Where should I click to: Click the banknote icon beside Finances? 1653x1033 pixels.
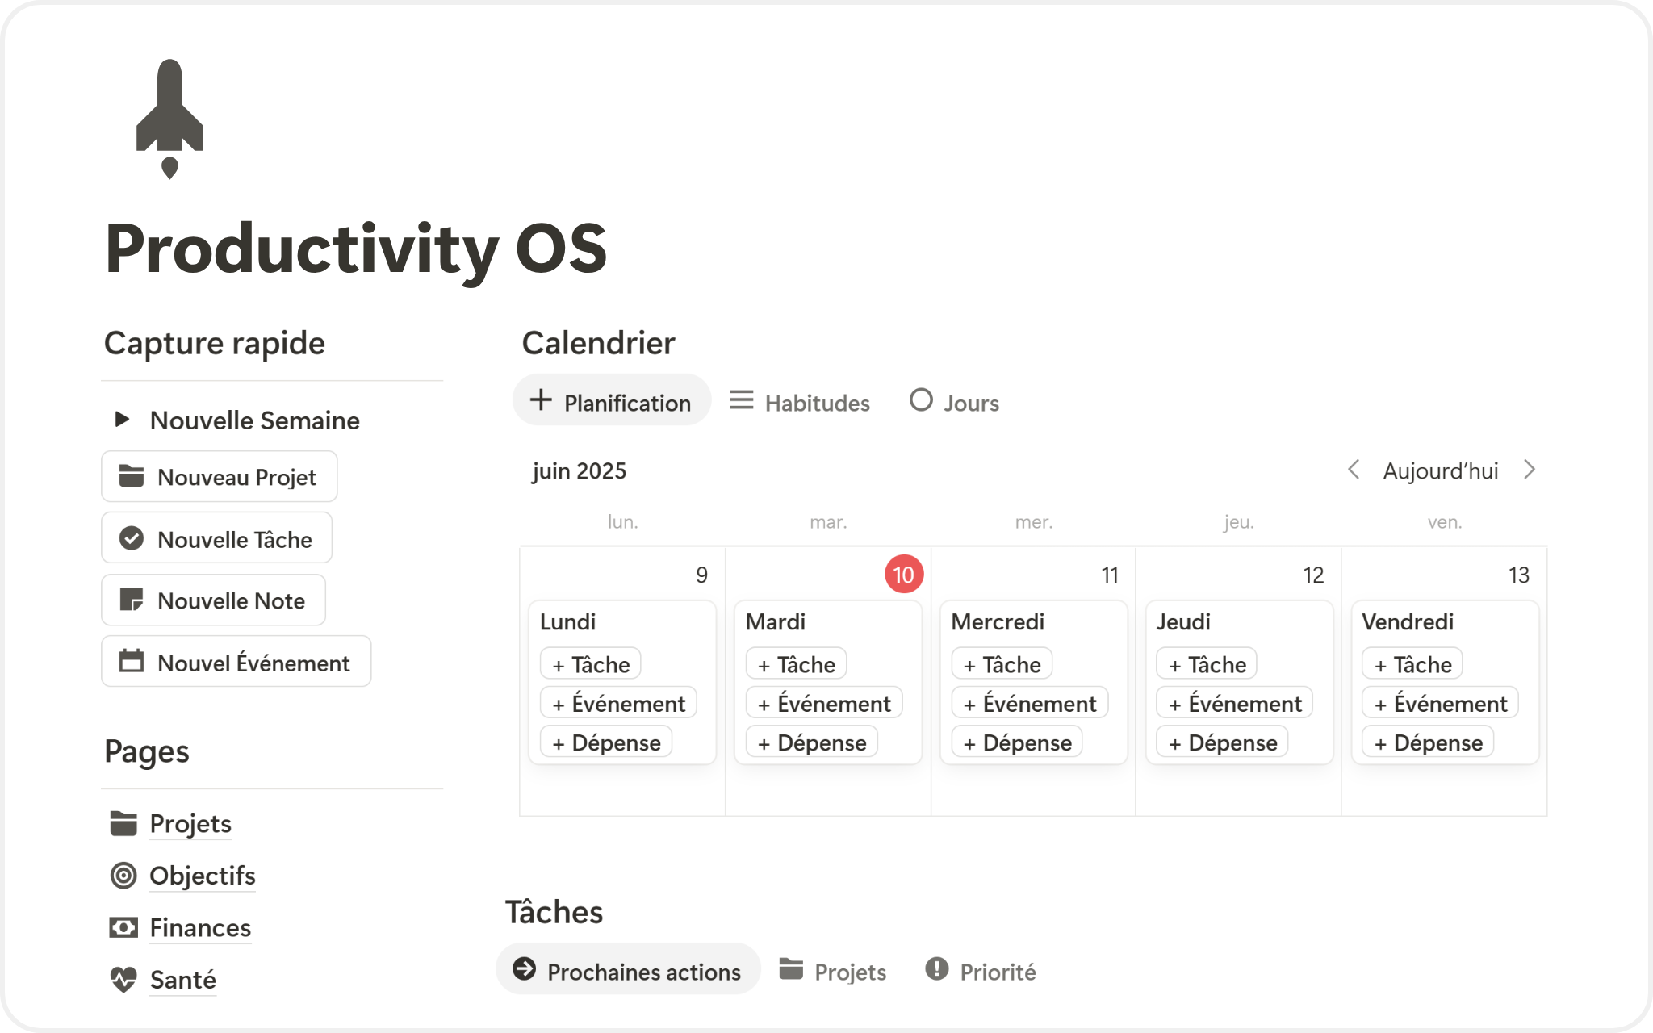123,928
